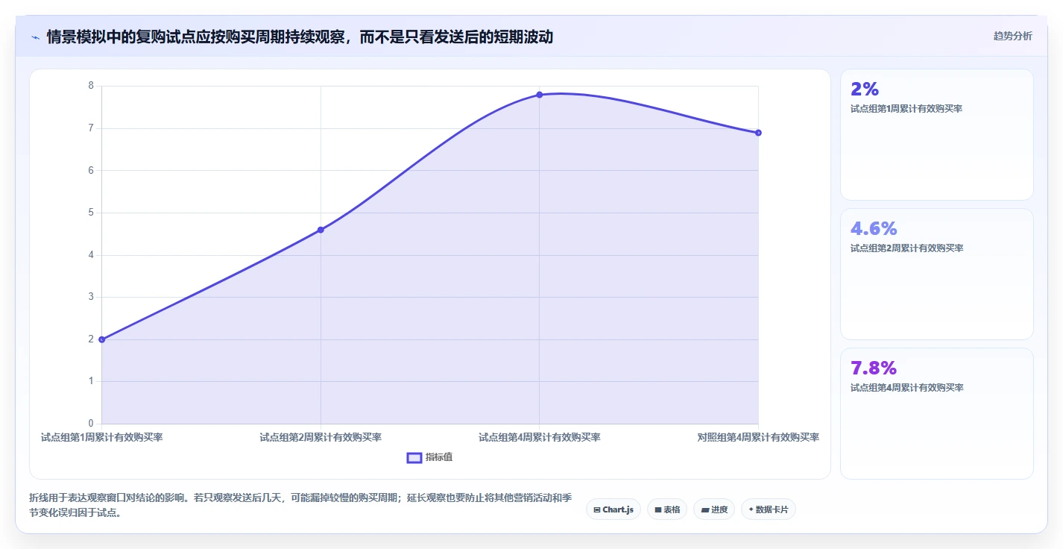Click x-axis label 试点组第4周累计有效购买率
This screenshot has height=549, width=1063.
pyautogui.click(x=540, y=437)
